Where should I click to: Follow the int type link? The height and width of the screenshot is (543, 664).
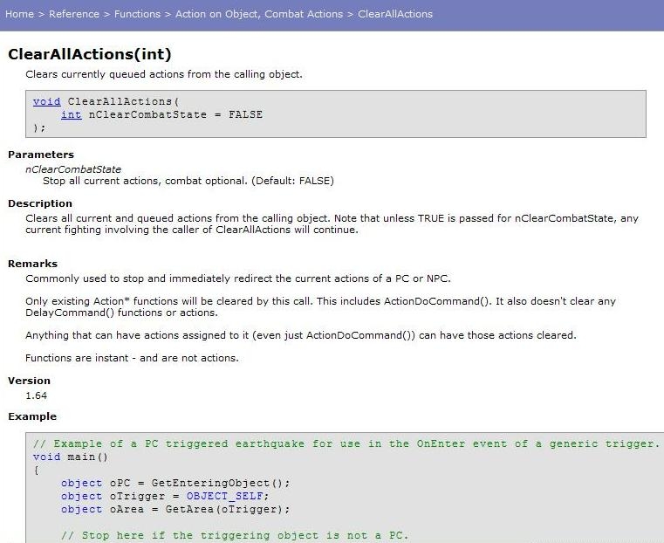coord(71,114)
